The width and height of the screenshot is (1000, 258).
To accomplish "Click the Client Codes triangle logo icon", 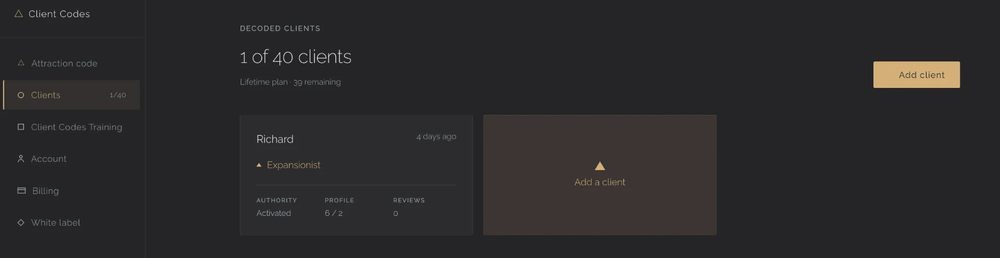I will coord(19,14).
